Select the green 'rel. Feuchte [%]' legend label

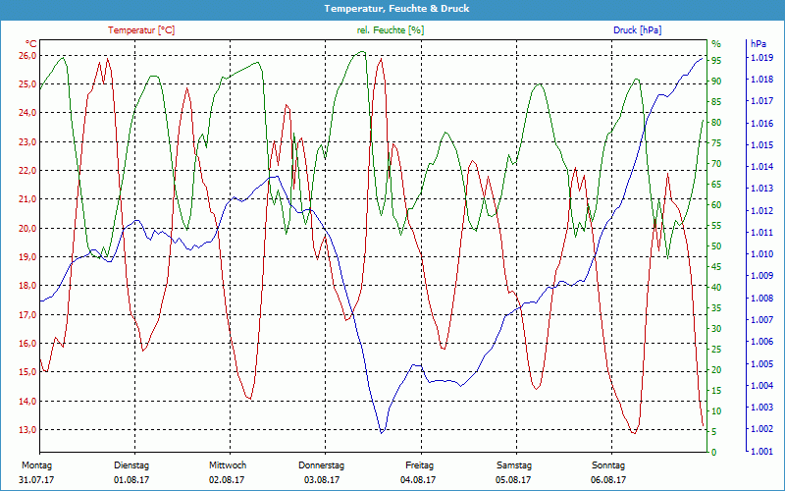(390, 30)
